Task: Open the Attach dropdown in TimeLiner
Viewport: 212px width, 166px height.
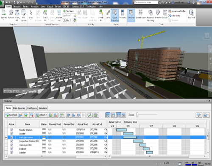Action: pos(42,115)
